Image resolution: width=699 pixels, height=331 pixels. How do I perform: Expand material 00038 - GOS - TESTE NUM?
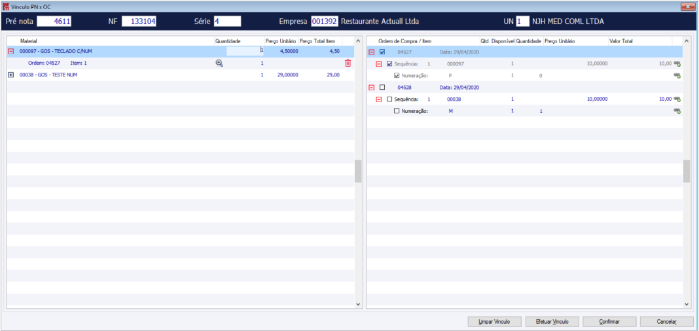pos(10,75)
